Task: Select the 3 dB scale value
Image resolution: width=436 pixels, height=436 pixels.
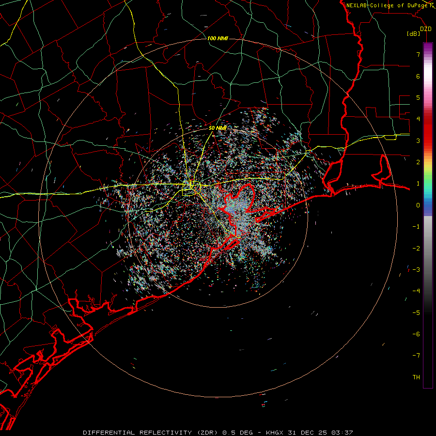Action: pyautogui.click(x=418, y=140)
